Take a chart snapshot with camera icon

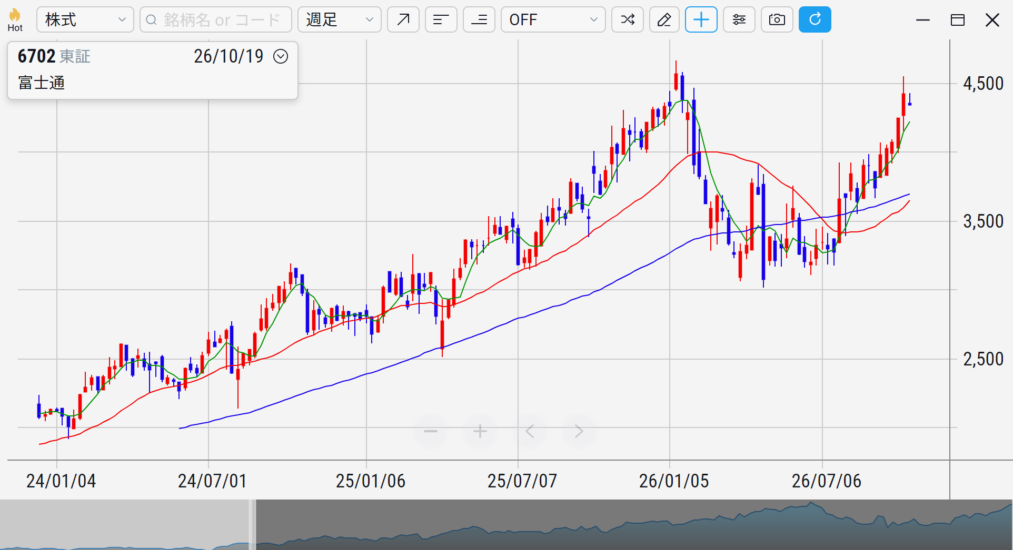(777, 20)
